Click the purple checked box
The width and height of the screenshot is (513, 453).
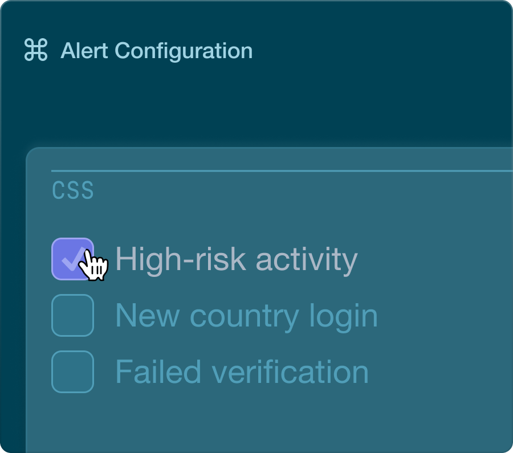click(x=72, y=259)
